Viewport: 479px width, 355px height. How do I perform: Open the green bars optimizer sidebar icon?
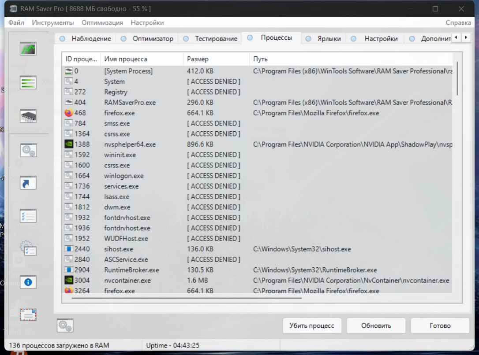(x=28, y=82)
